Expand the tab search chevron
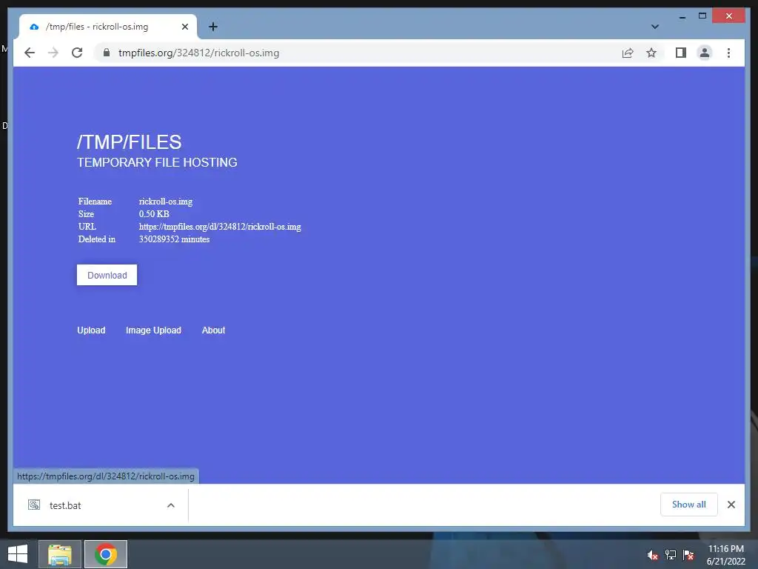Image resolution: width=758 pixels, height=569 pixels. pyautogui.click(x=655, y=27)
